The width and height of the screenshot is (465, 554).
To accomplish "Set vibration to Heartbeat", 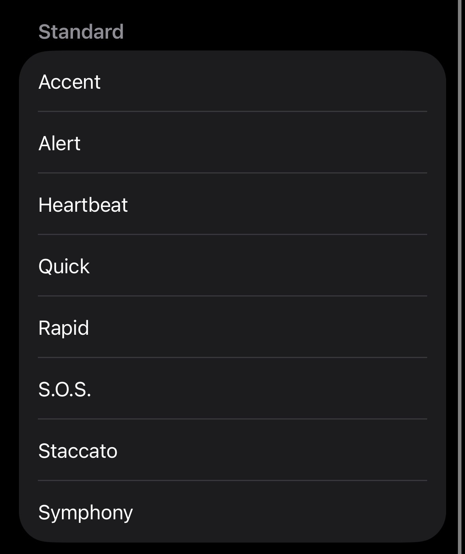I will click(232, 205).
